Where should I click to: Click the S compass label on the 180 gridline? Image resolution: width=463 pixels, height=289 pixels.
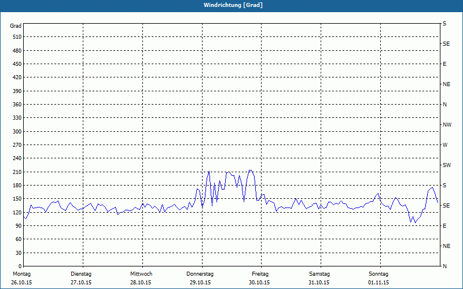(444, 186)
